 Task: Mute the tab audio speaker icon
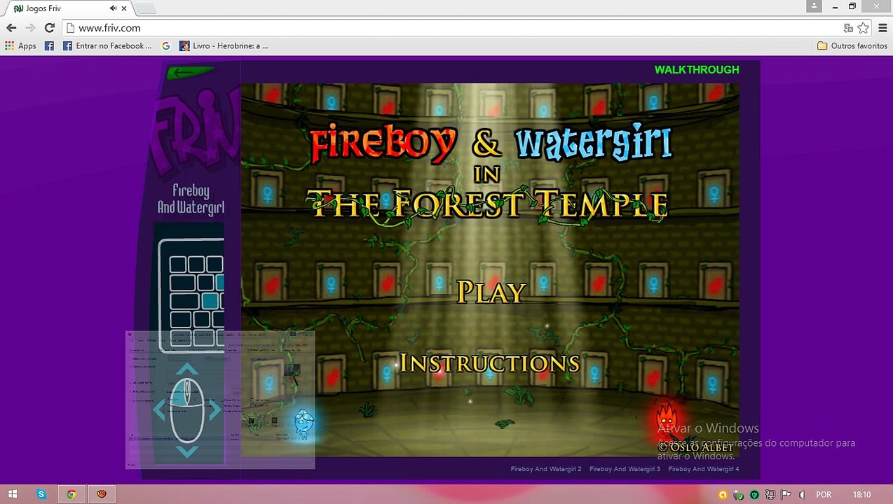click(x=113, y=8)
